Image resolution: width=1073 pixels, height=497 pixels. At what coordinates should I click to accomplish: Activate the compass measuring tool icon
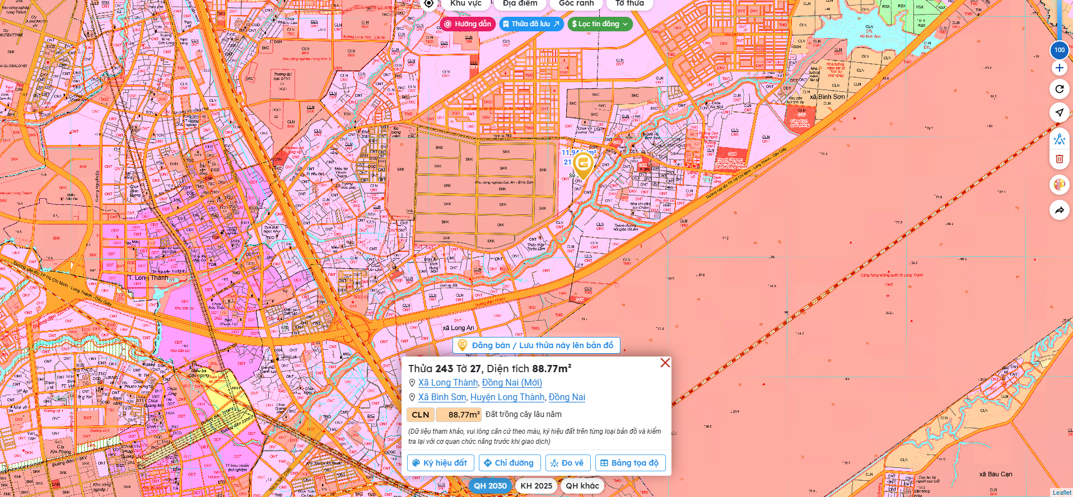click(1059, 139)
